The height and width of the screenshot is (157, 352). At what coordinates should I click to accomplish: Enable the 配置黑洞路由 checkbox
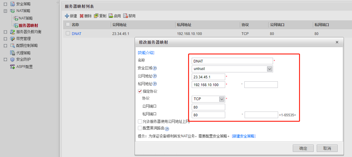click(x=140, y=128)
